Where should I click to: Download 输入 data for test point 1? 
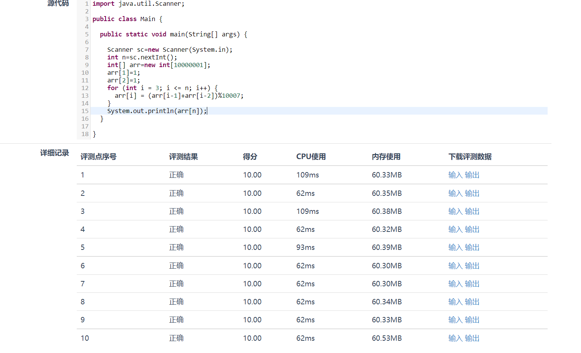(455, 175)
